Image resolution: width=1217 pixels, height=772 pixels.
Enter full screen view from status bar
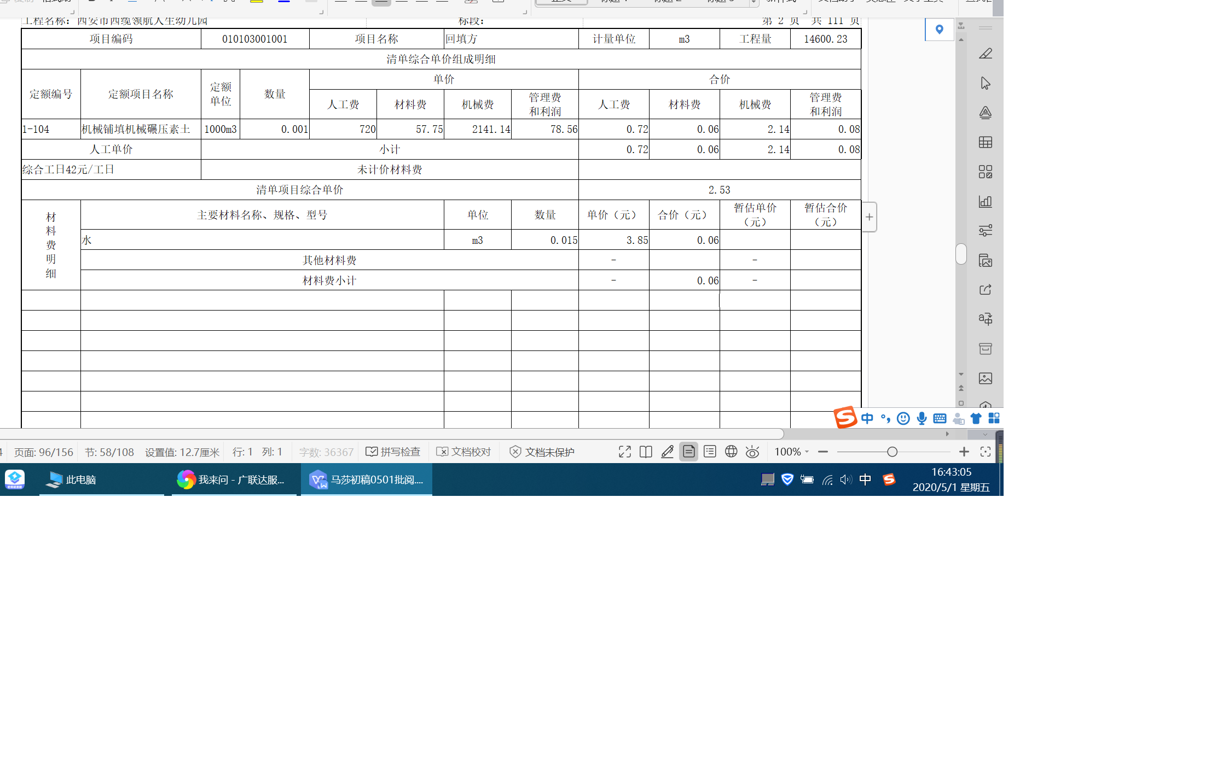coord(624,452)
